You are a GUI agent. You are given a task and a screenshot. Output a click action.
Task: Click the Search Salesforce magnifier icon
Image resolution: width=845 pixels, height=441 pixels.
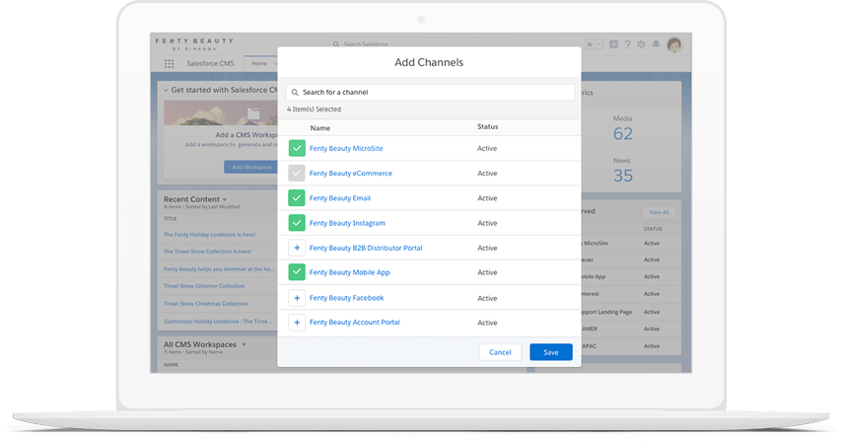point(336,44)
